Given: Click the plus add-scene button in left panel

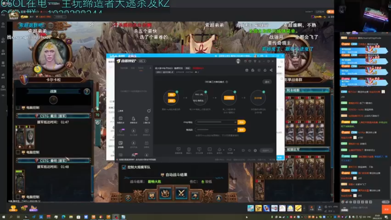Looking at the screenshot, I should click(151, 68).
